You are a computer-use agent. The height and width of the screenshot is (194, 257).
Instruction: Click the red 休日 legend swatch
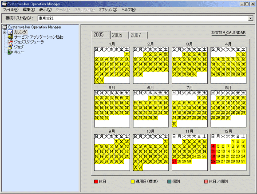pos(96,182)
